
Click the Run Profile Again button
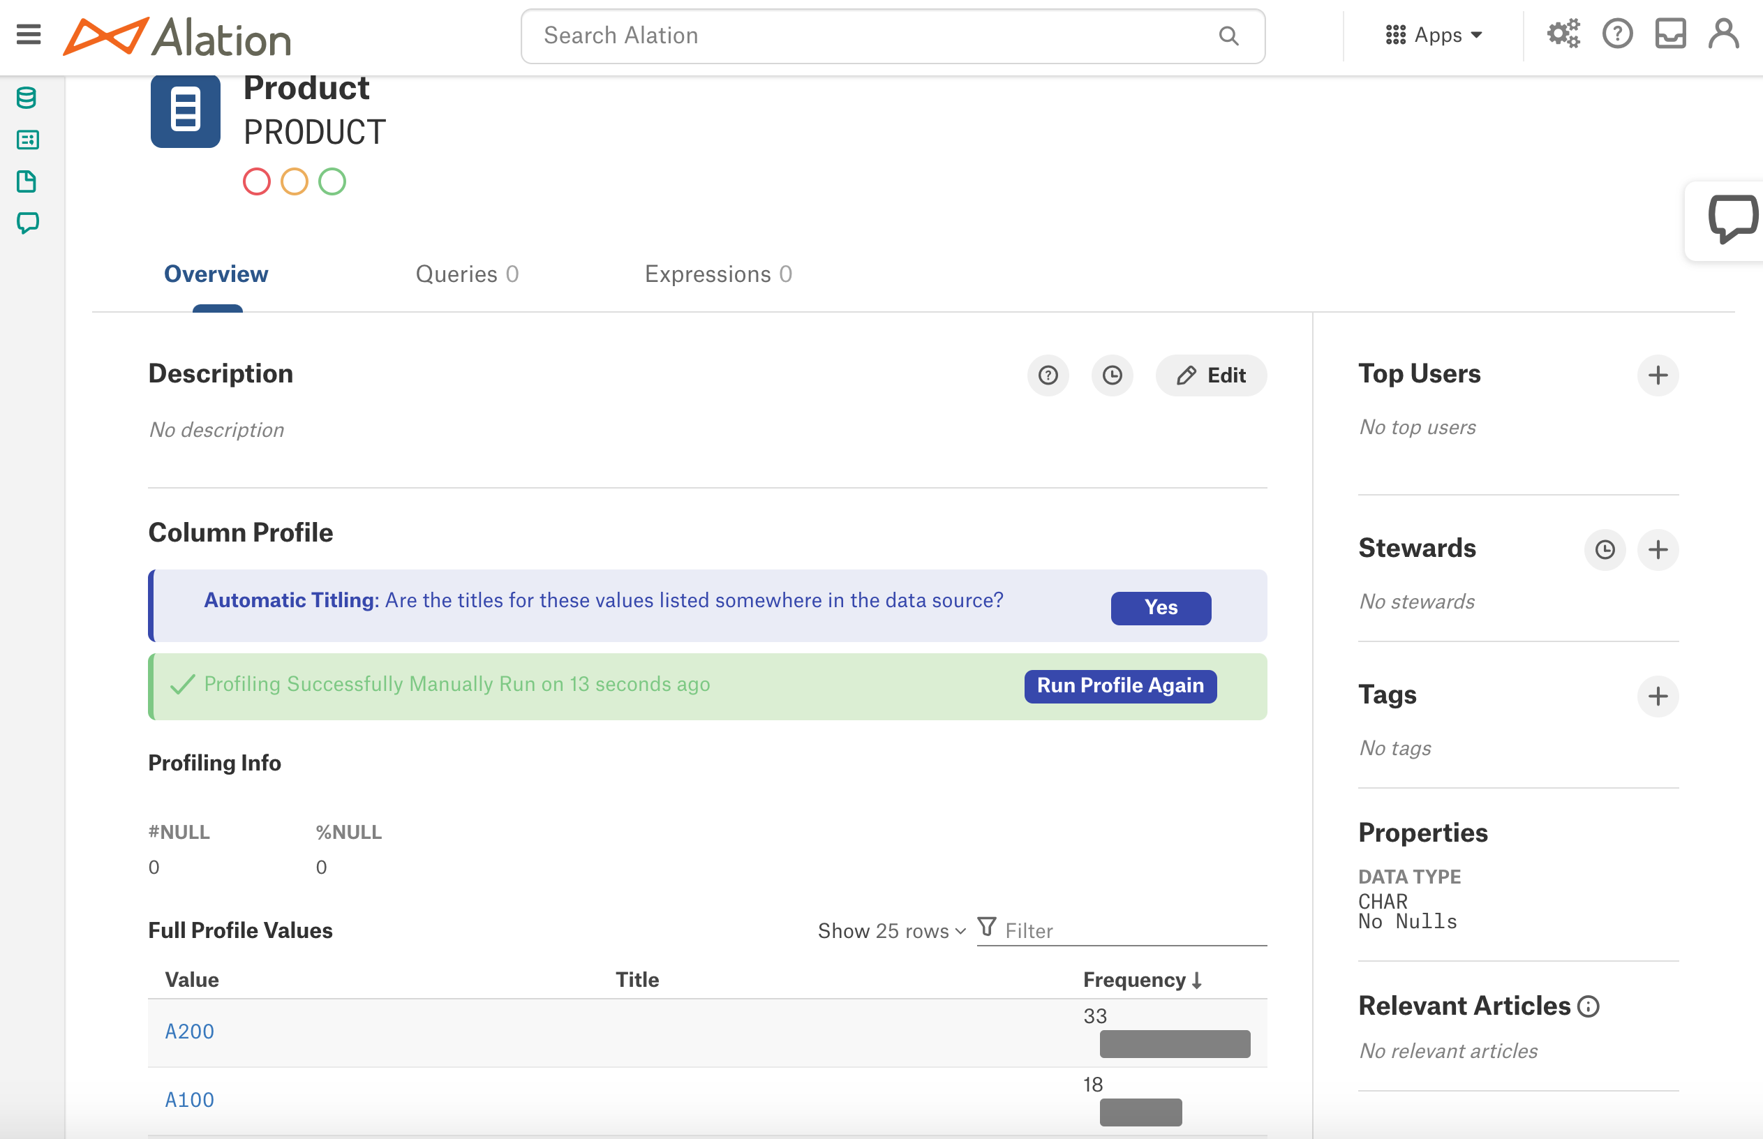1119,685
